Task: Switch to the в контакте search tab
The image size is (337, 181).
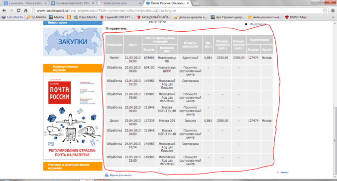Action: [25, 3]
